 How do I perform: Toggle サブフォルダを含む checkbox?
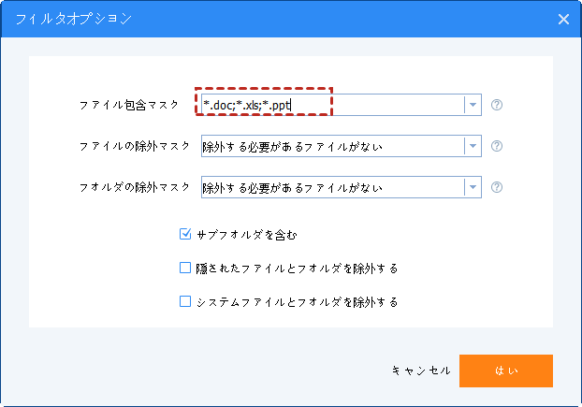pos(185,235)
